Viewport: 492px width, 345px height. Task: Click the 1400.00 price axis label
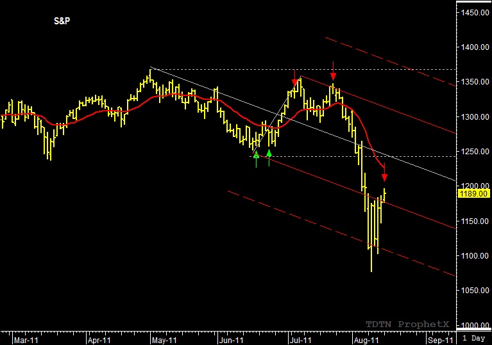tap(475, 47)
